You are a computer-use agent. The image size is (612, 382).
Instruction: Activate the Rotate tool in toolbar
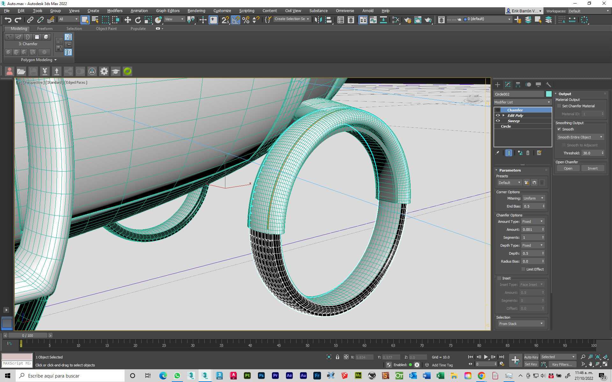(x=138, y=20)
